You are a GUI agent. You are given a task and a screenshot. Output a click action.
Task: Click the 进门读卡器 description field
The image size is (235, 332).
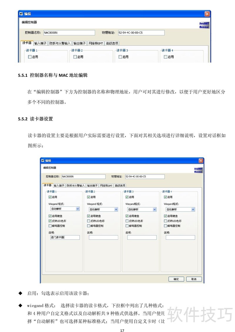[x=65, y=237]
